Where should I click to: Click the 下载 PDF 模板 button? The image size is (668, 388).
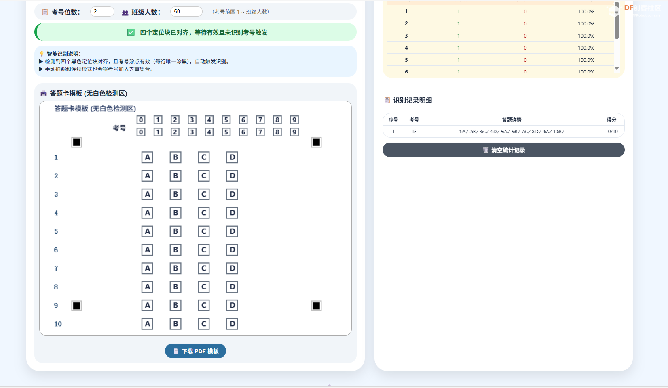tap(195, 351)
